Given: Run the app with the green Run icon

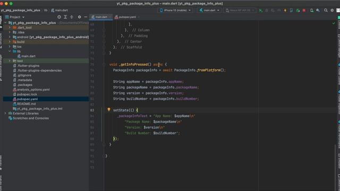Looking at the screenshot, I should [261, 11].
